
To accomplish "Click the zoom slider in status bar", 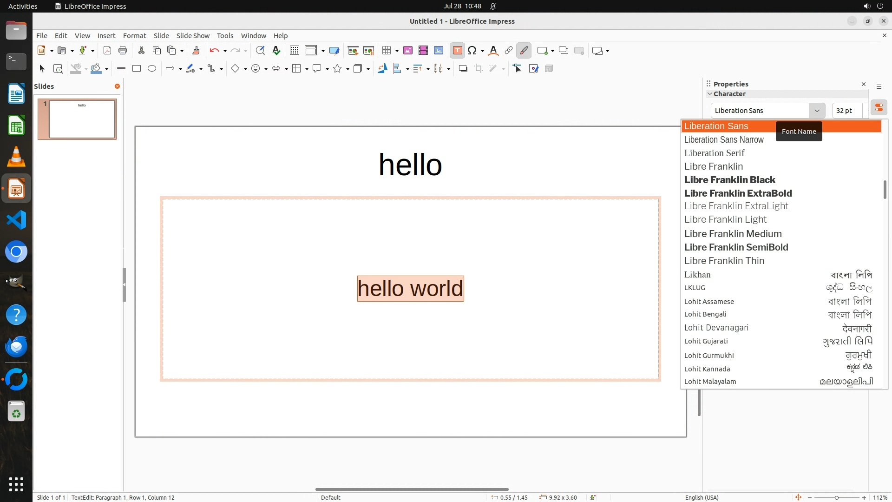I will point(836,497).
